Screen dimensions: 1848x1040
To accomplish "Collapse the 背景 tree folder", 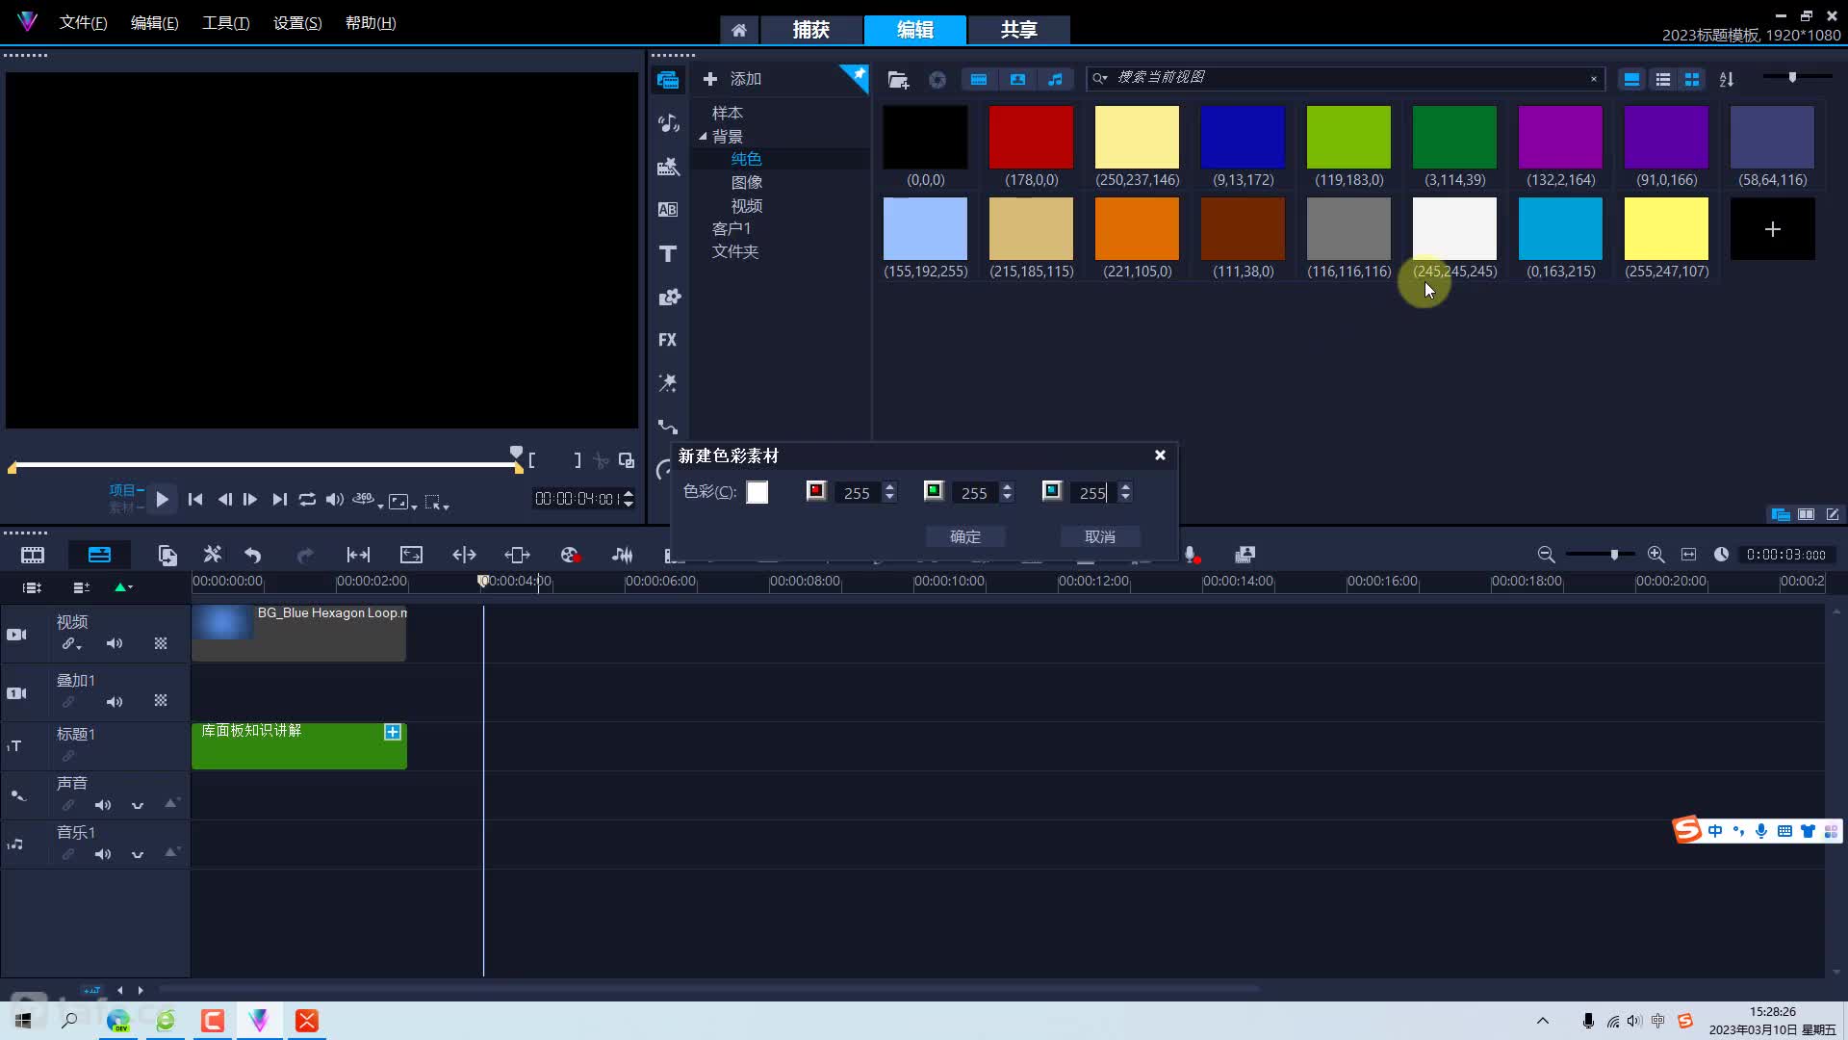I will (703, 137).
